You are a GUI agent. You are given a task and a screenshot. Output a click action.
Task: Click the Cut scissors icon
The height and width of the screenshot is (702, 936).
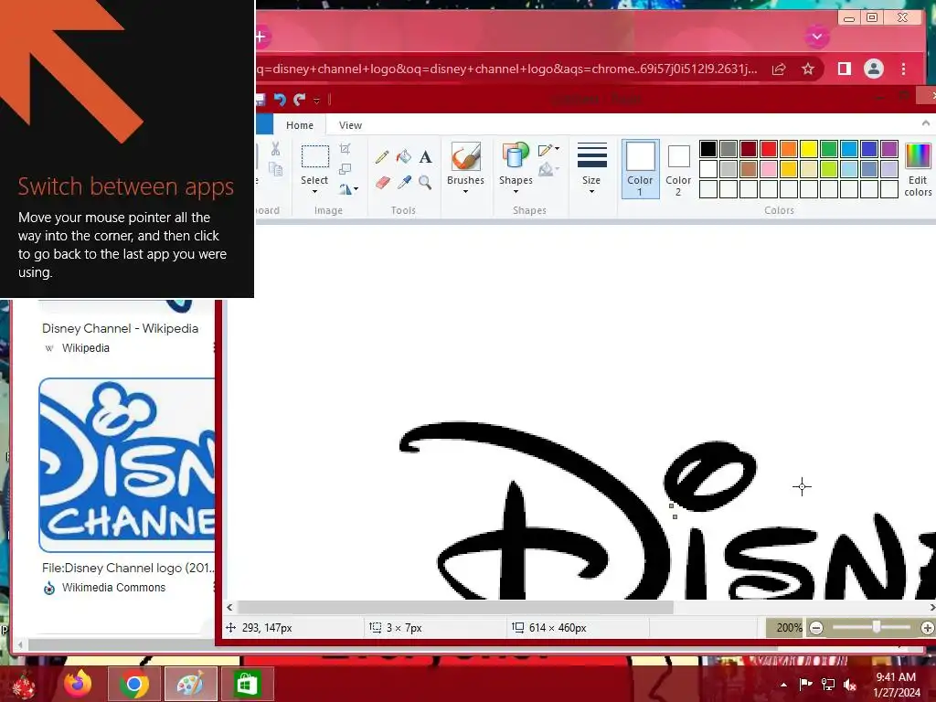275,149
